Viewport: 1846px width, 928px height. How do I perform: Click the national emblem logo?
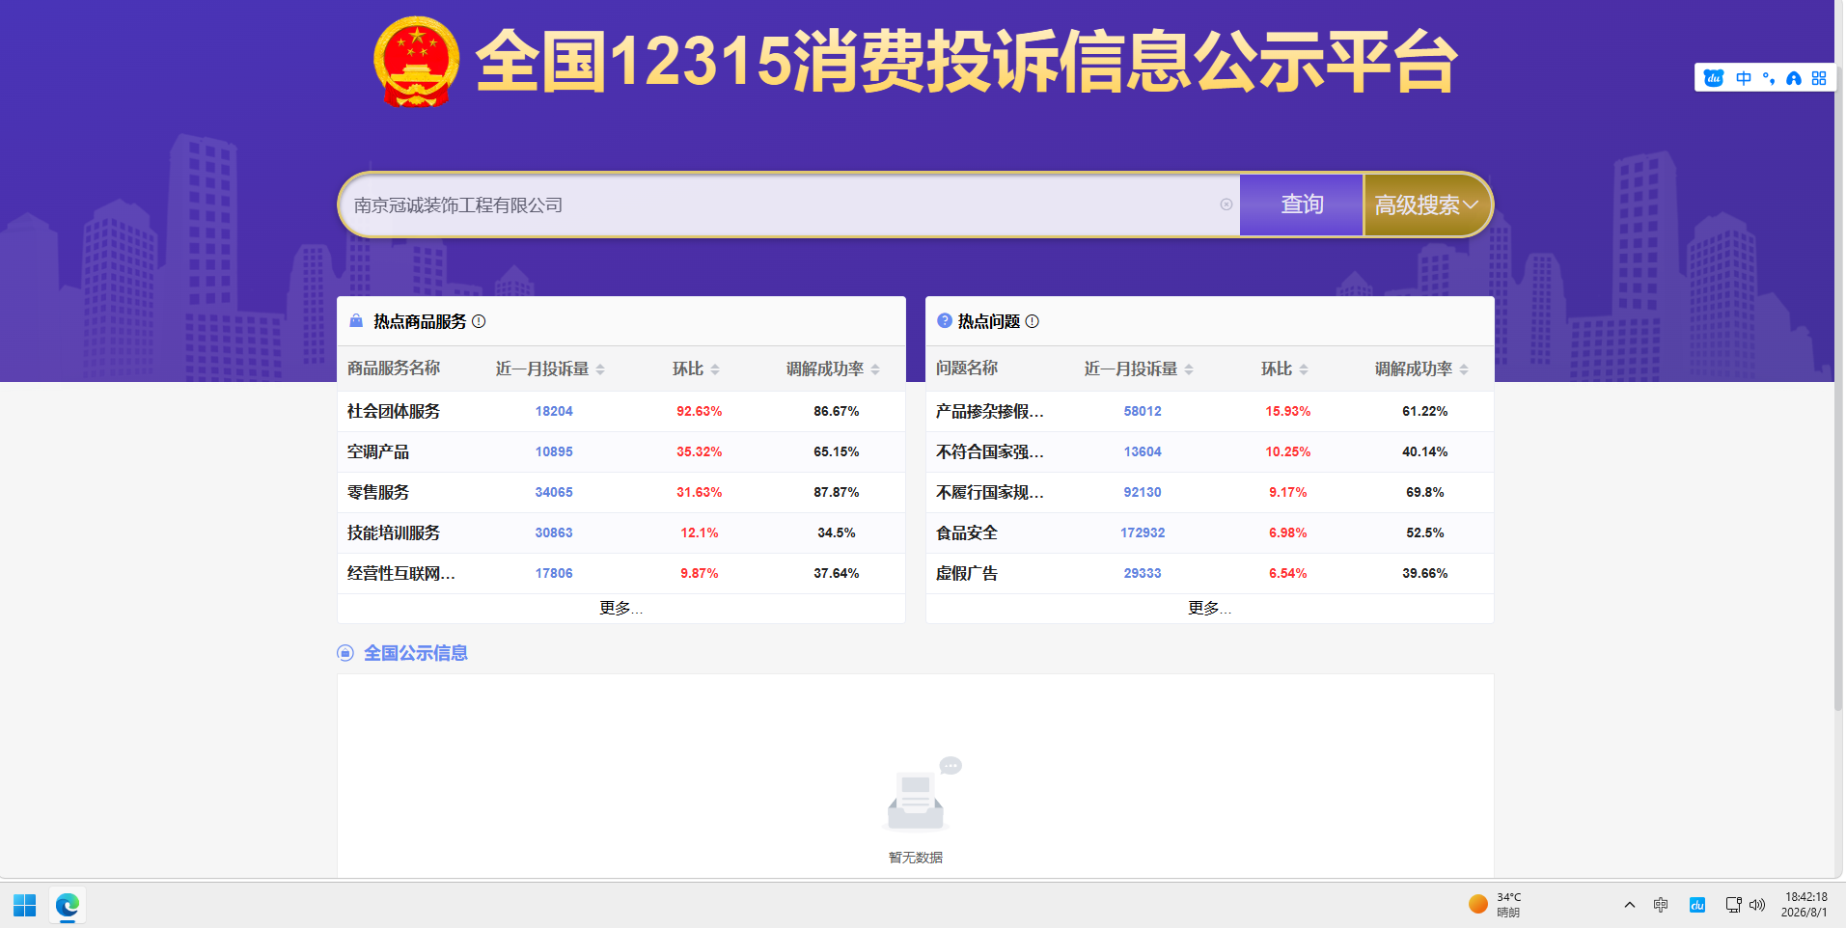(x=416, y=62)
